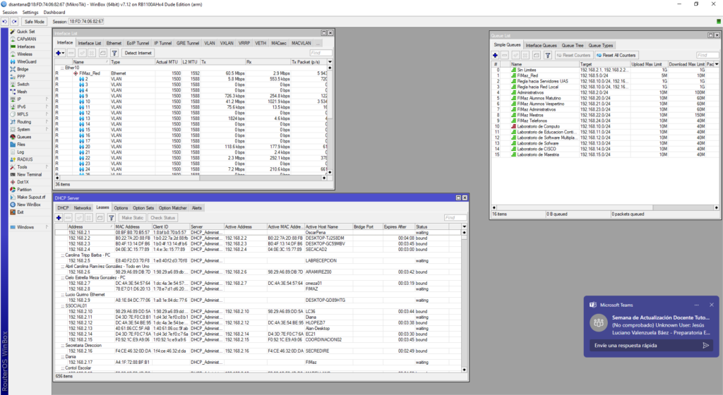Click the comment icon in Interface List toolbar
The width and height of the screenshot is (723, 395).
[103, 53]
